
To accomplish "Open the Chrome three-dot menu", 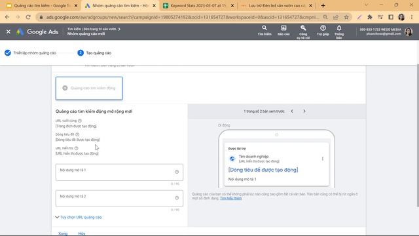I will [412, 17].
